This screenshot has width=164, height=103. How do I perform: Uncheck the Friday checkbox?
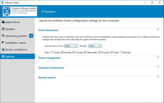(x=112, y=52)
